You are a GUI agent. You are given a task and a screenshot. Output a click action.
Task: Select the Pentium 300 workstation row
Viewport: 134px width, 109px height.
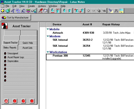[x=90, y=57]
